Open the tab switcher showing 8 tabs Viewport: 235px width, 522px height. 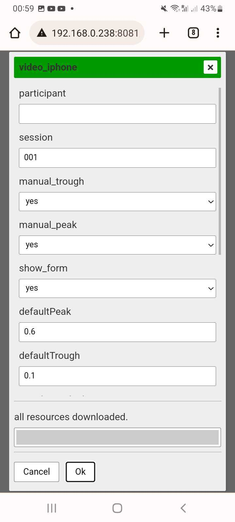pos(193,33)
